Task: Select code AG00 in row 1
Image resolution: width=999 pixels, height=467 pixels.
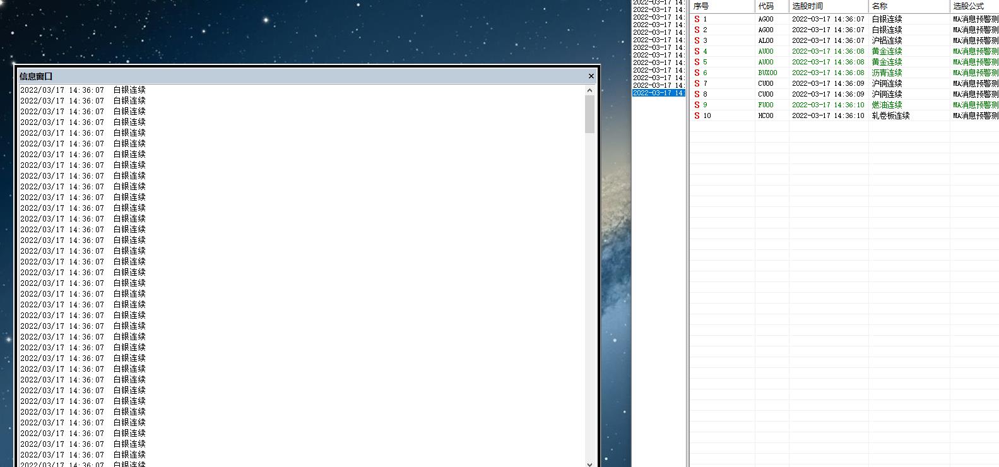Action: (x=766, y=19)
